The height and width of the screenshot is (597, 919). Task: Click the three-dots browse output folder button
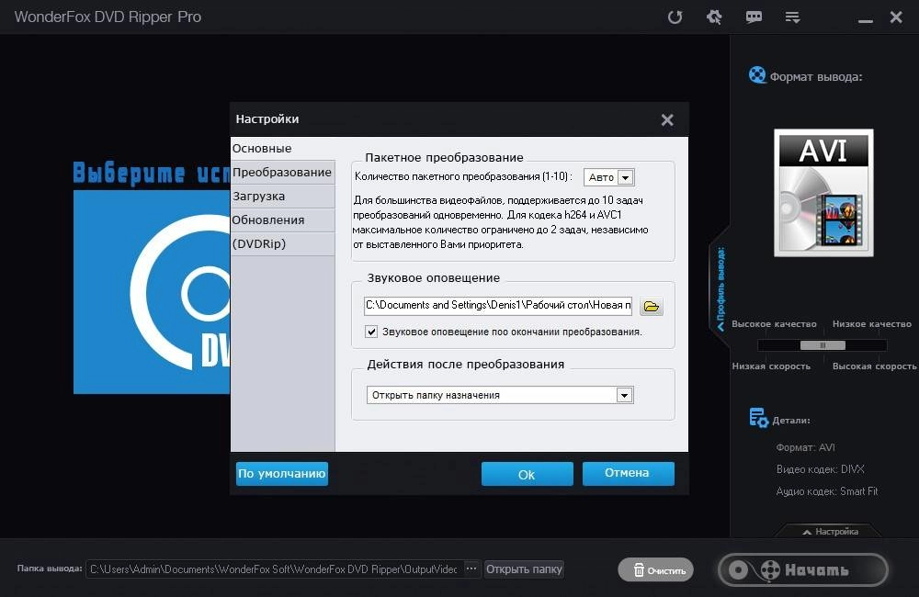(x=471, y=569)
